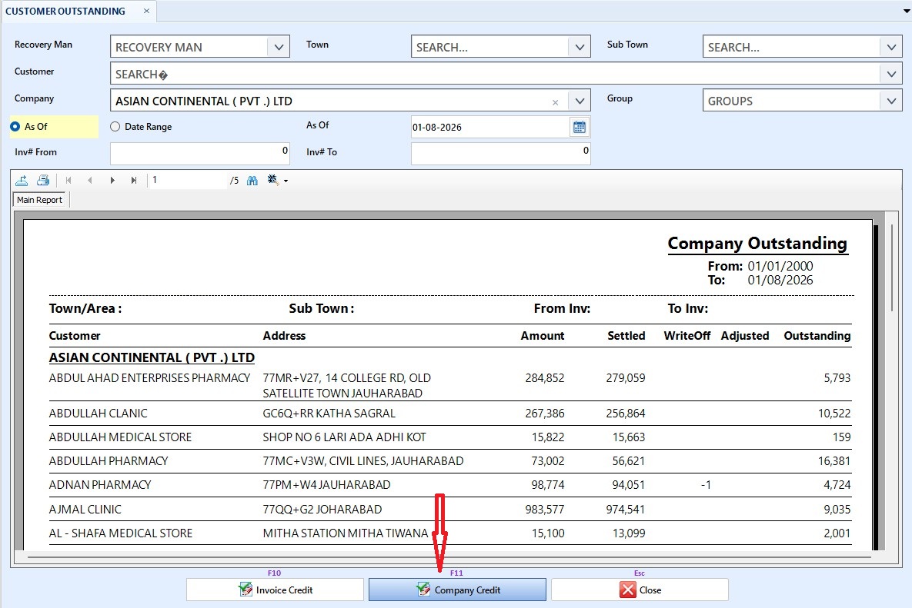Viewport: 912px width, 608px height.
Task: Go to previous report page
Action: point(89,180)
